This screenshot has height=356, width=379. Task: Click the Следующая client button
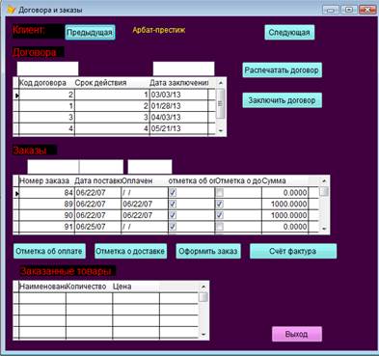tap(289, 33)
